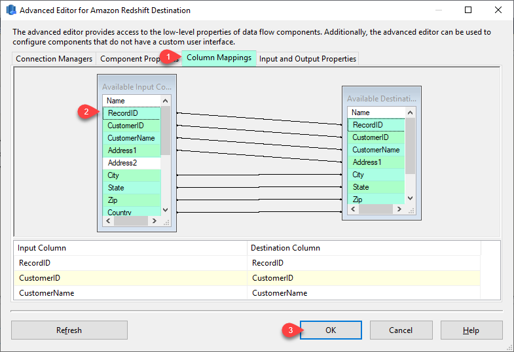Screen dimensions: 514x352
Task: Select City in Available Destination Columns
Action: click(x=376, y=175)
